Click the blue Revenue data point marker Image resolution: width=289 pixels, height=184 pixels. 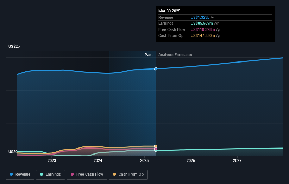point(156,69)
